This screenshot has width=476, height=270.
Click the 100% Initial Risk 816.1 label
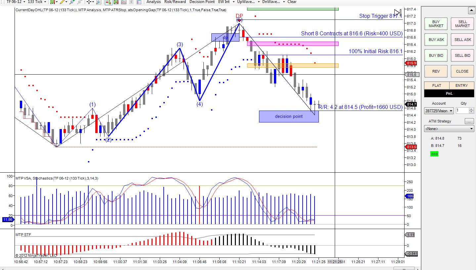coord(375,51)
